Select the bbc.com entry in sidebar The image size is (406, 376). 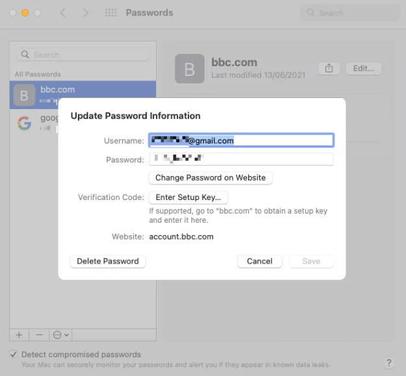(83, 95)
